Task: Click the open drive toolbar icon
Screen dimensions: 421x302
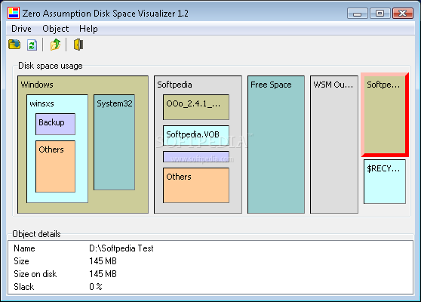Action: point(14,45)
